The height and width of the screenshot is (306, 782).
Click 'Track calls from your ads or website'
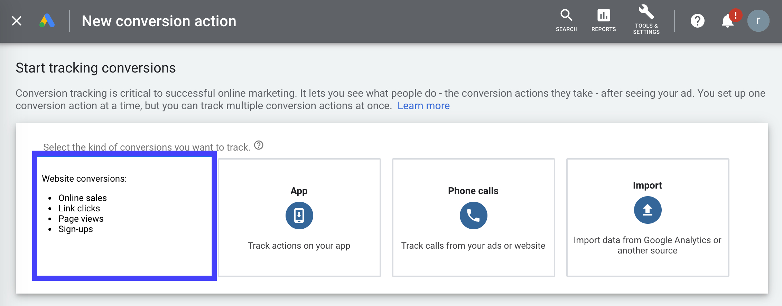[473, 246]
